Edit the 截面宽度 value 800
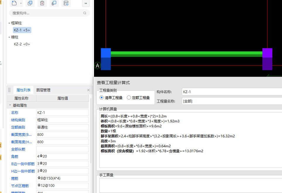 62,134
